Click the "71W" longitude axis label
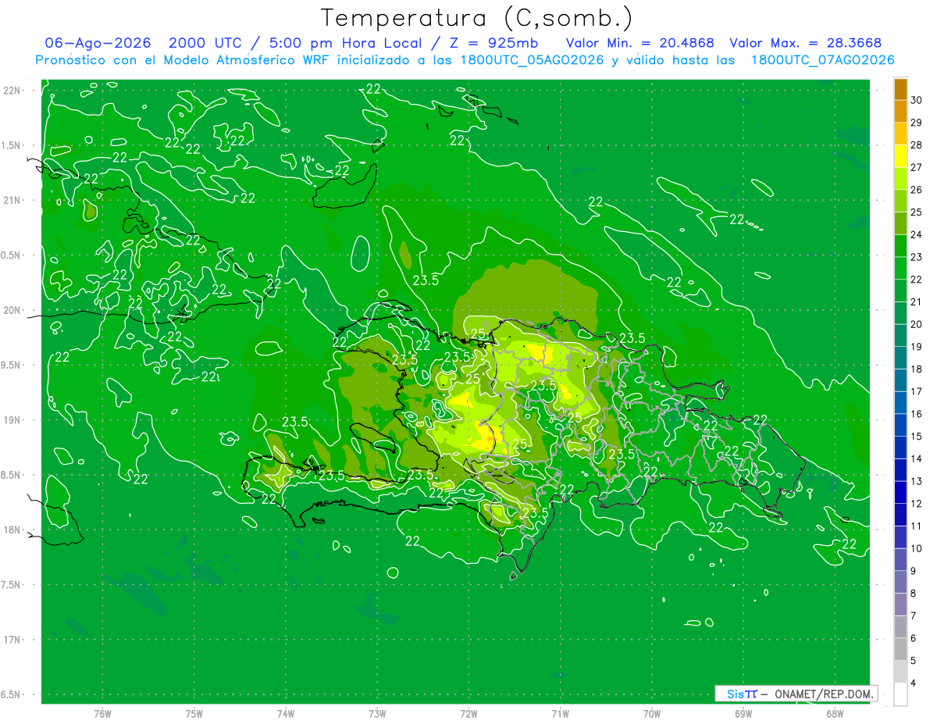937x724 pixels. (x=560, y=714)
